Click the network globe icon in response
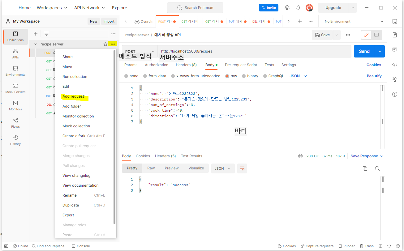404x251 pixels. coord(300,156)
